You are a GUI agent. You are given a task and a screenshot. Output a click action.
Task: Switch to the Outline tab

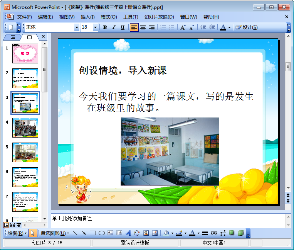13,37
